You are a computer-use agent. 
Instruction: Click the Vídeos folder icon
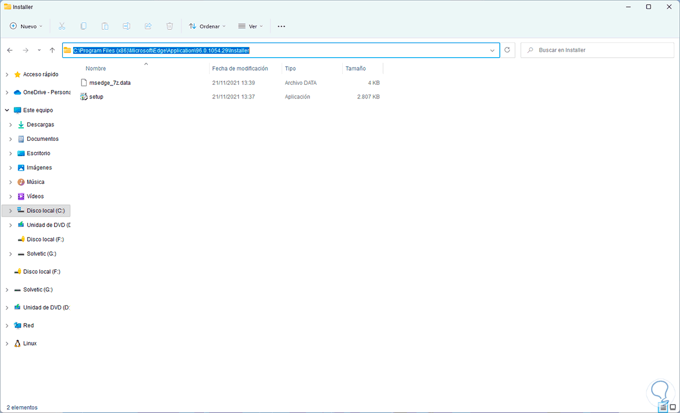[21, 196]
